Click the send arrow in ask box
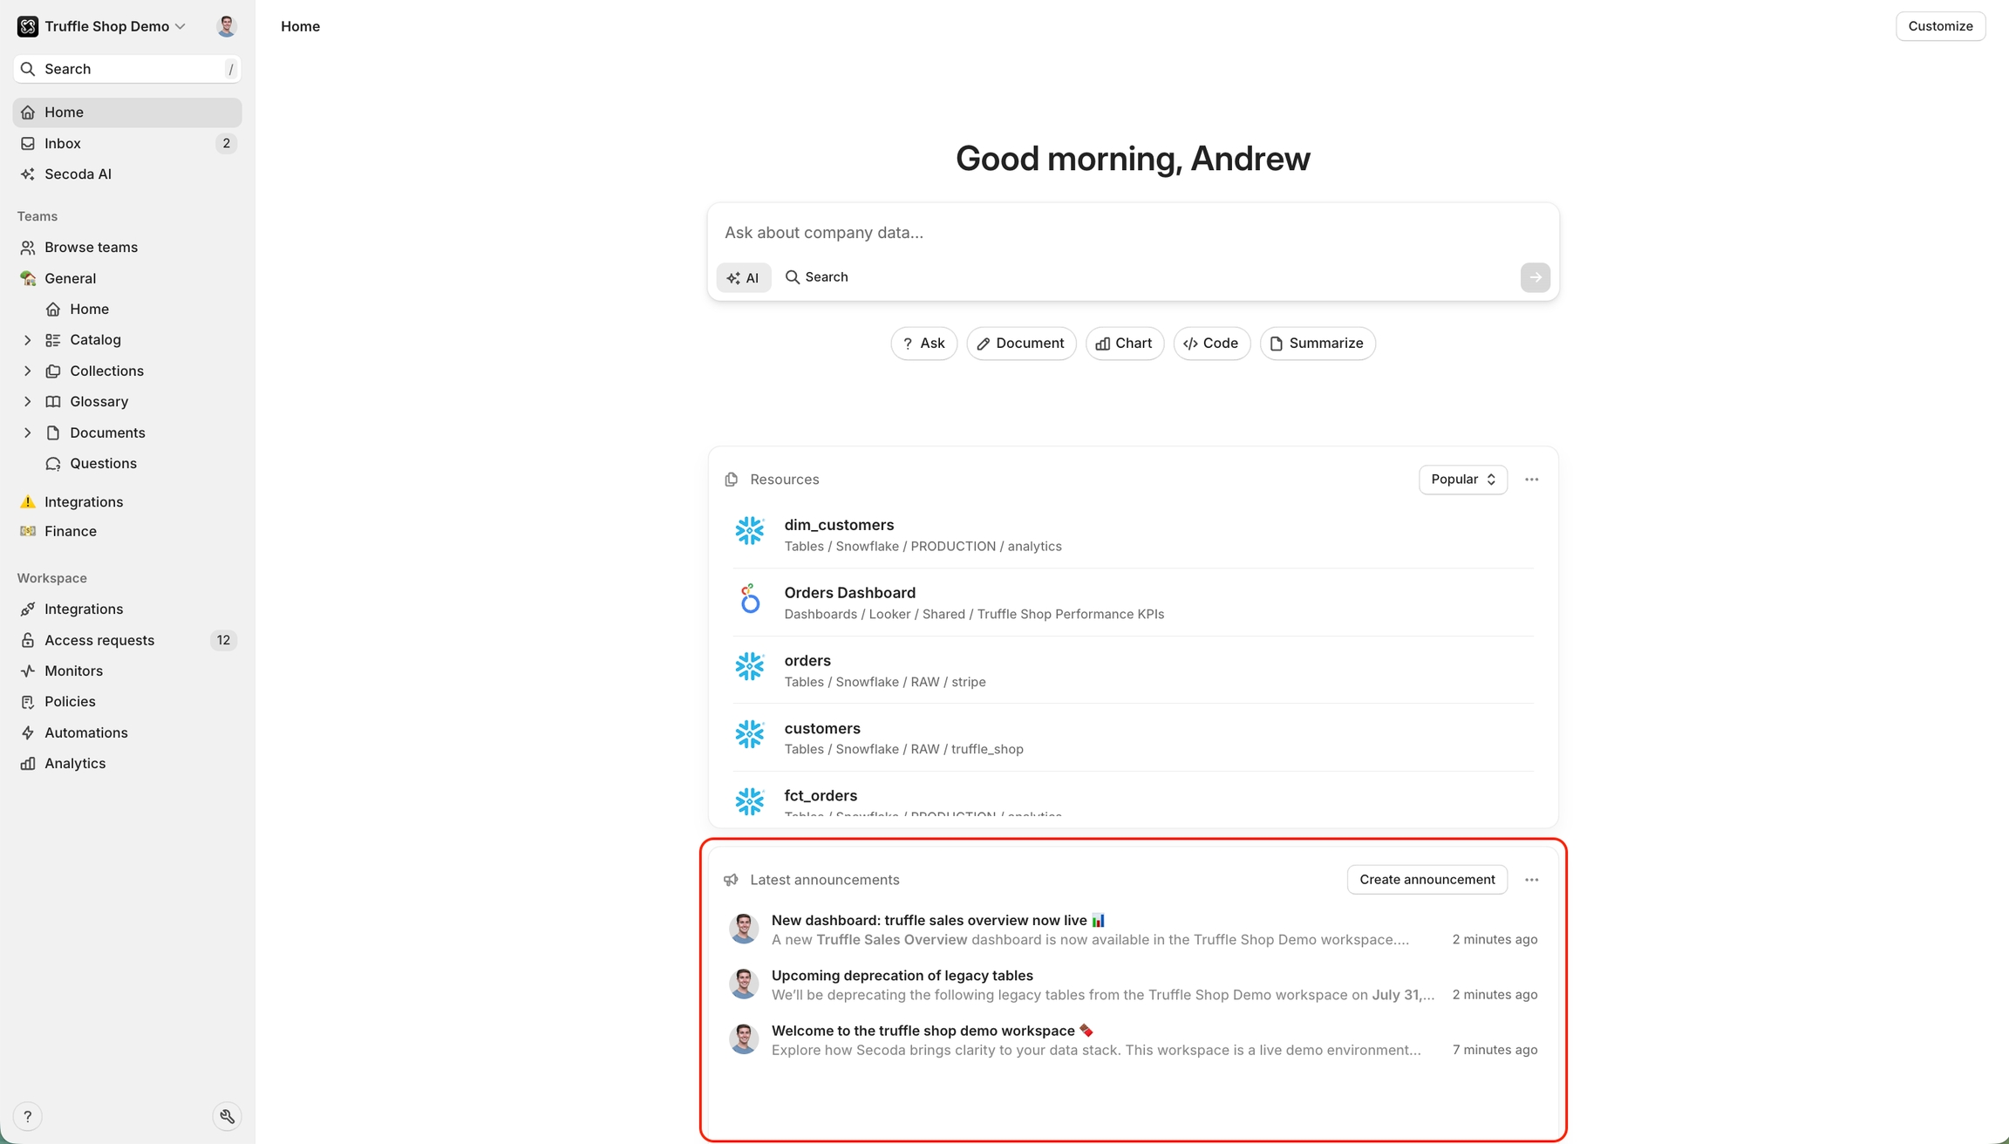 point(1535,277)
